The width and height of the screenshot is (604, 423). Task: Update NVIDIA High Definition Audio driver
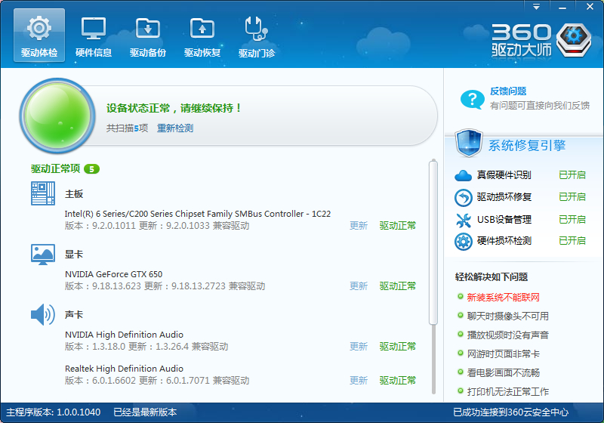(358, 347)
